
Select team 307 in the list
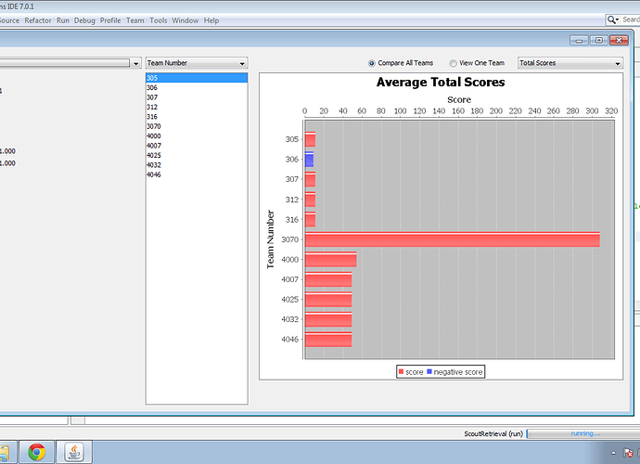tap(197, 97)
